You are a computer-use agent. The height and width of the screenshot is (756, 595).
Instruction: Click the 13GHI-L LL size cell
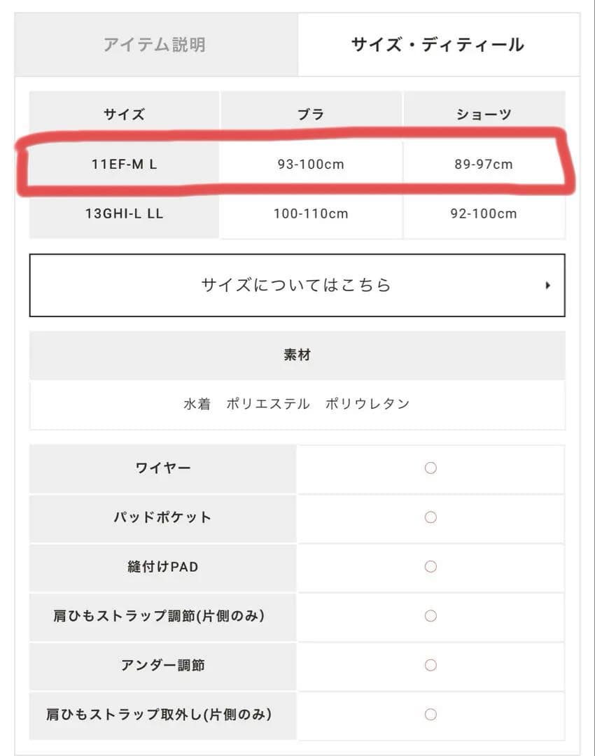pyautogui.click(x=124, y=213)
